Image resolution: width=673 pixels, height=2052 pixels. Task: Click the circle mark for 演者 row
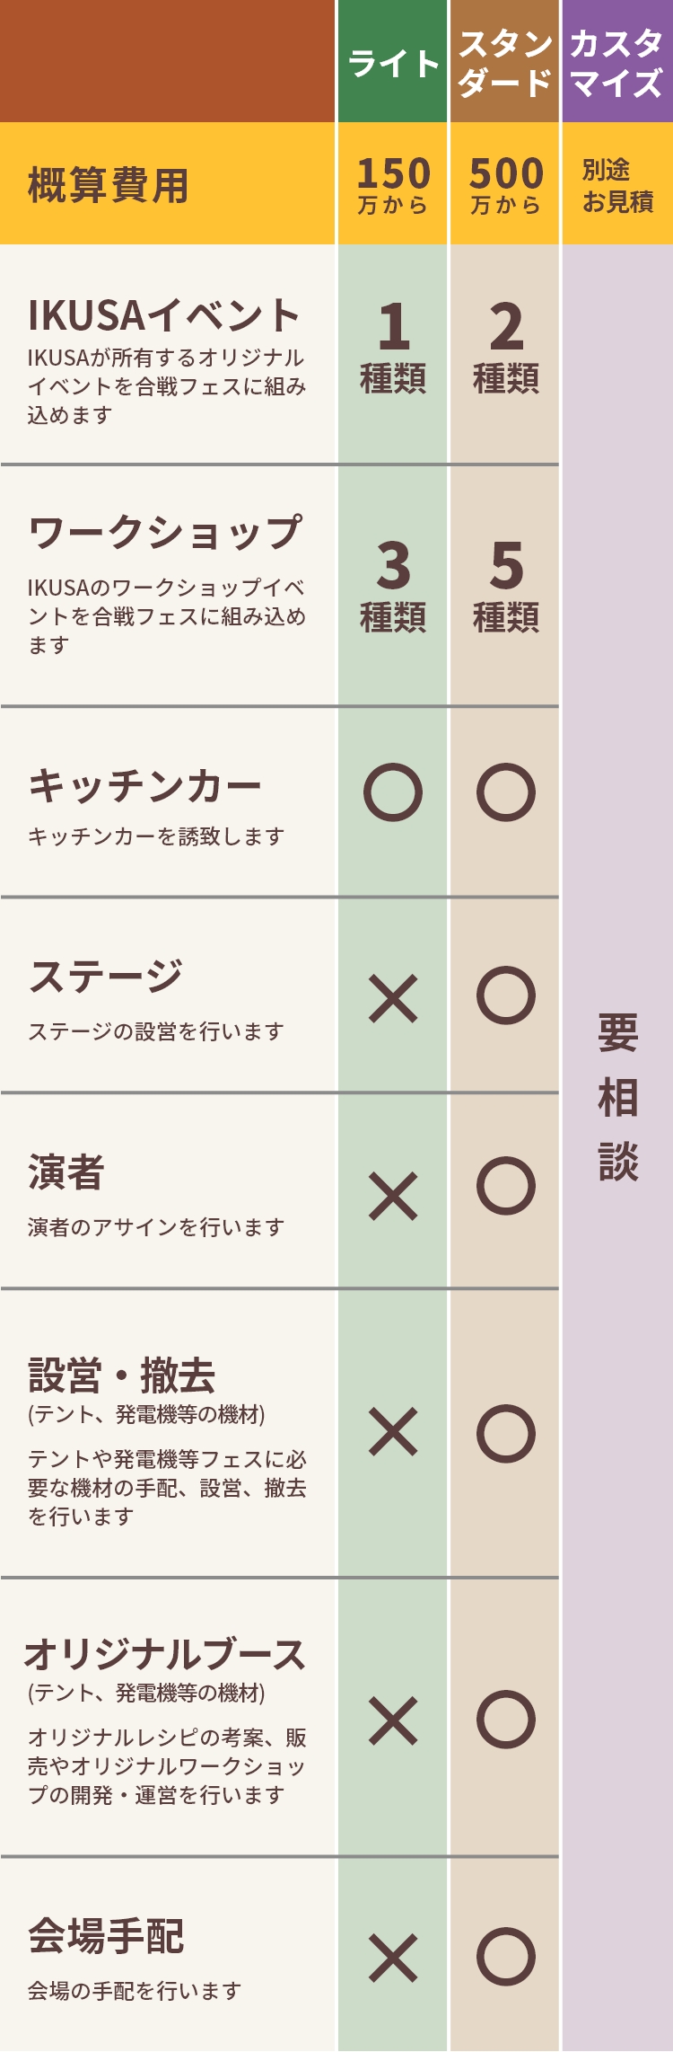506,1186
